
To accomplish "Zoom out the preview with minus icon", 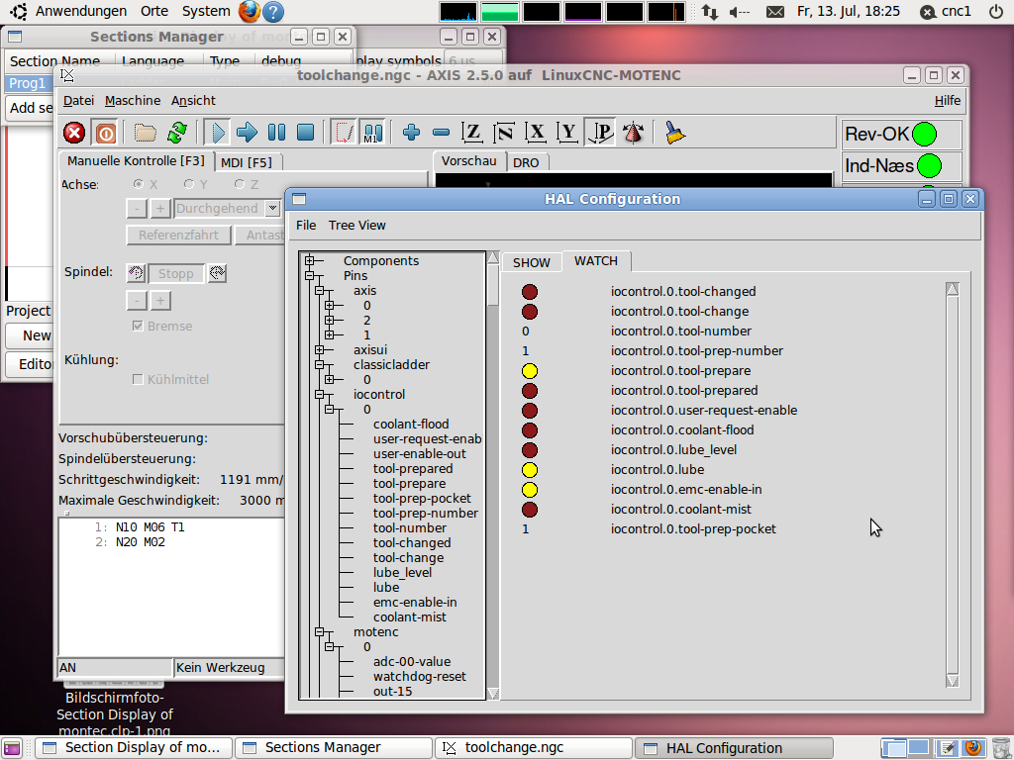I will (x=441, y=134).
